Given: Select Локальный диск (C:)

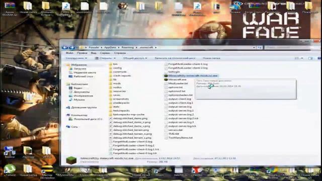Looking at the screenshot, I should (x=88, y=119).
